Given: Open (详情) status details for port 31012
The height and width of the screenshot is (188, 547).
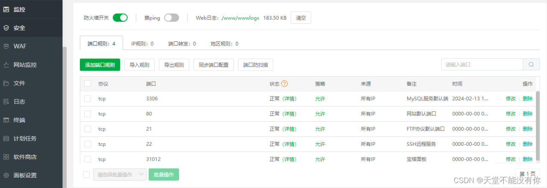Looking at the screenshot, I should coord(289,159).
